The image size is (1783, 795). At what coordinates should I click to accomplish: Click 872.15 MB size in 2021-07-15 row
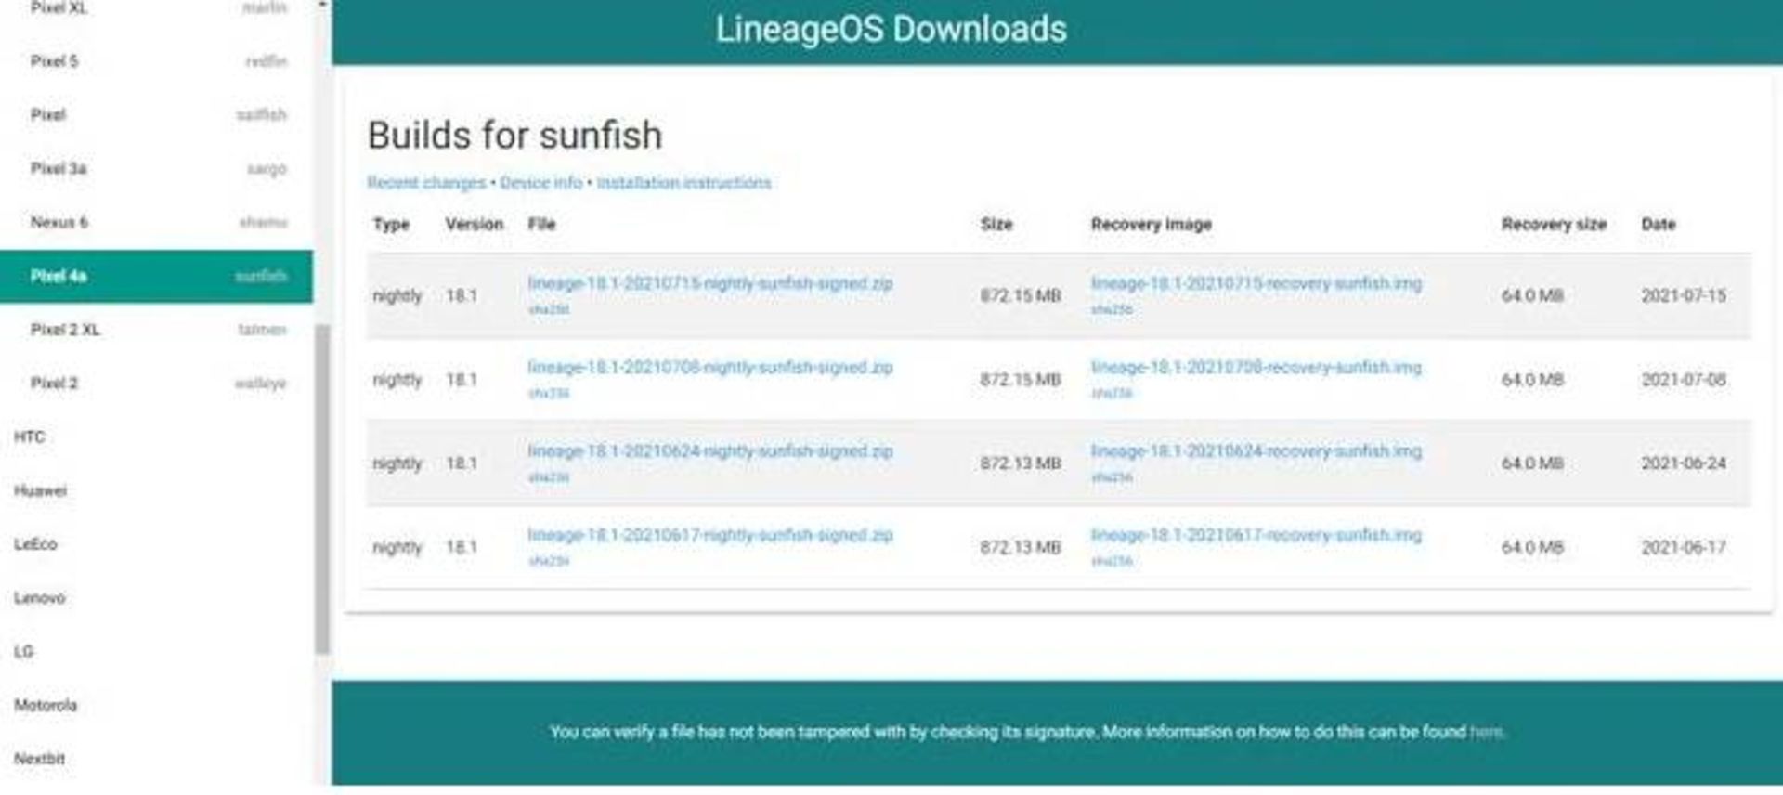pos(1021,296)
